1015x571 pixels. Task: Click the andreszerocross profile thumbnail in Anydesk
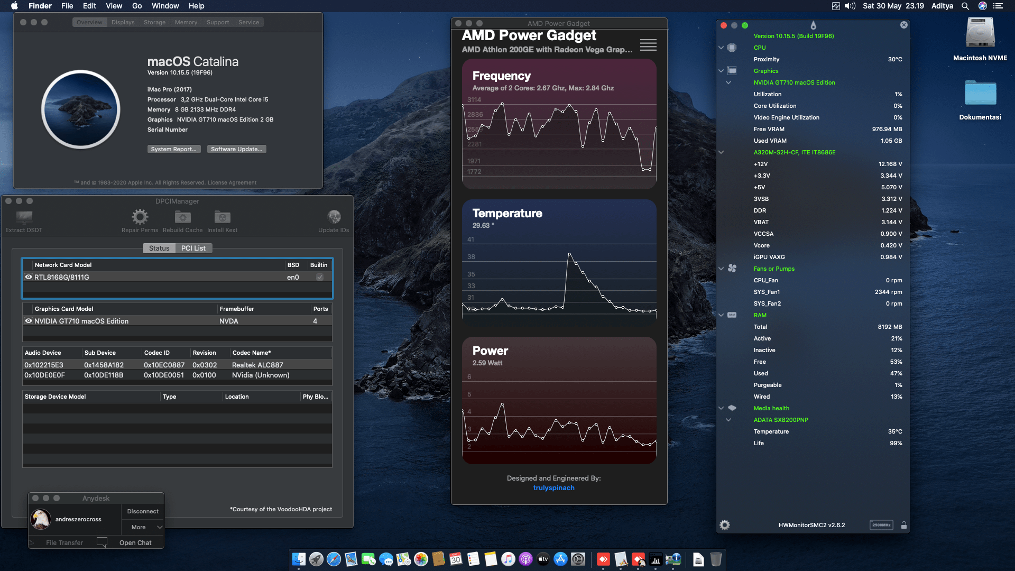click(40, 519)
